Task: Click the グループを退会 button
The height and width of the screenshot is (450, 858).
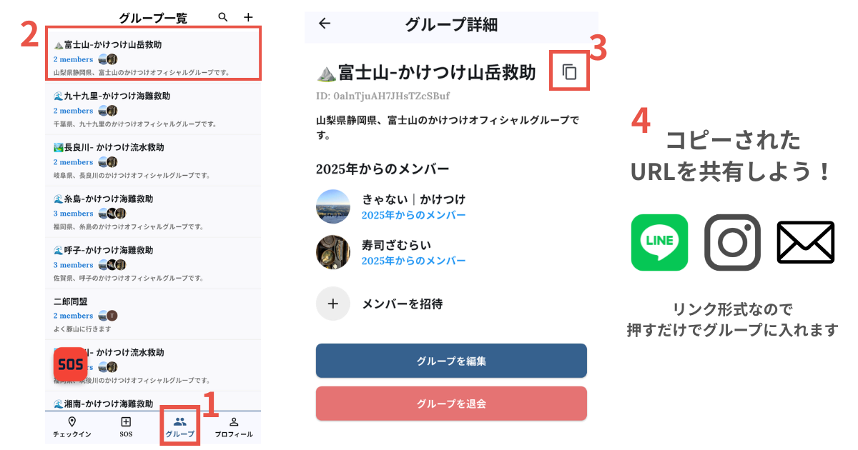Action: pos(451,404)
